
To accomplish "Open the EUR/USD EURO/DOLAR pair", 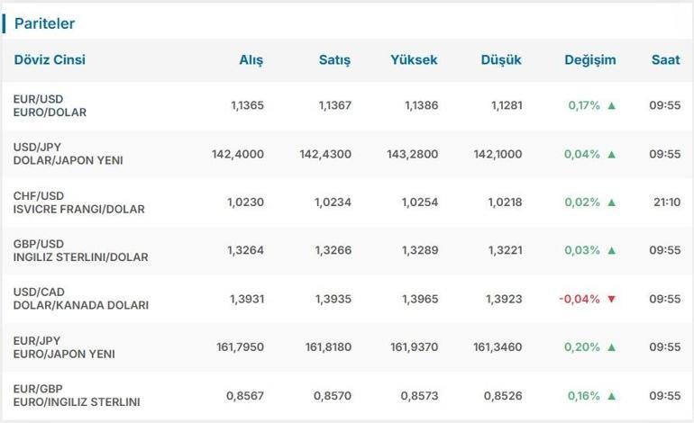I will pyautogui.click(x=50, y=105).
